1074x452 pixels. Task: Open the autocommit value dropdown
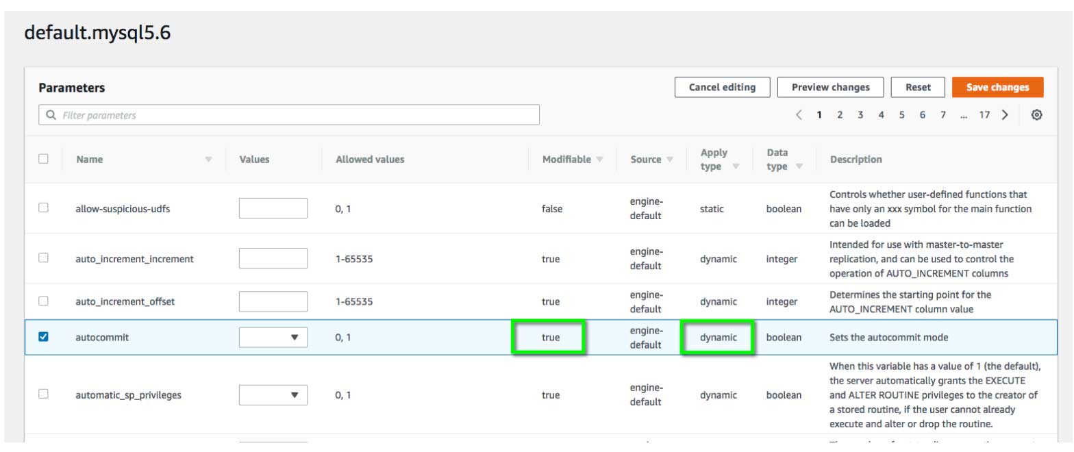273,337
